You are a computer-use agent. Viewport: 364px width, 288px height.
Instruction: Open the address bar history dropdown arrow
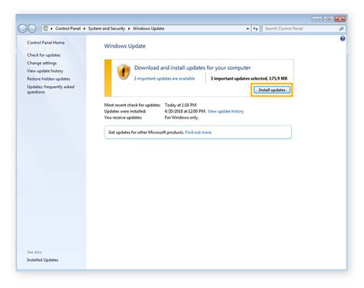tap(247, 28)
